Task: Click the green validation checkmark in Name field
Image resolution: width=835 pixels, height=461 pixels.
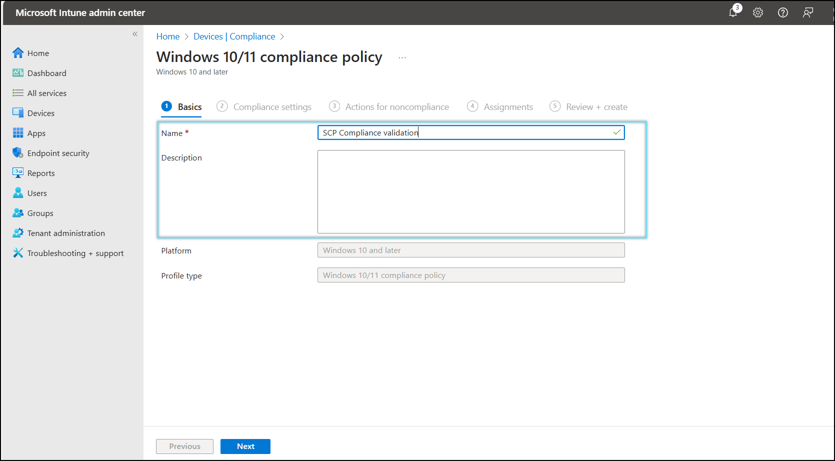Action: click(x=617, y=132)
